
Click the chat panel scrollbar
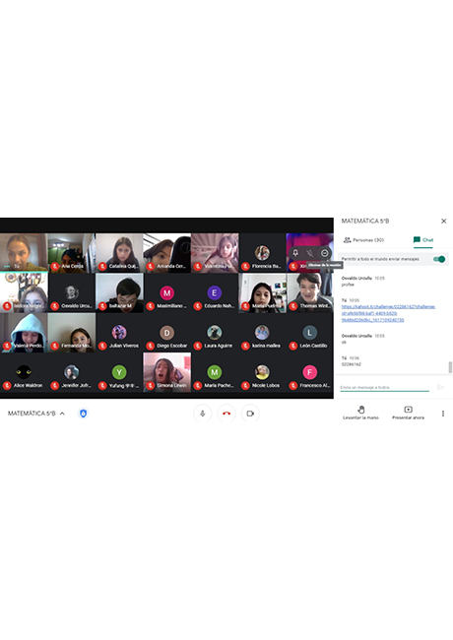click(450, 367)
